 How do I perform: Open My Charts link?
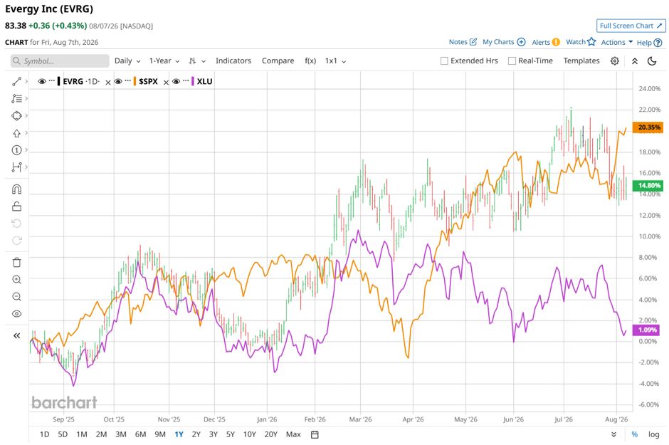pyautogui.click(x=504, y=42)
